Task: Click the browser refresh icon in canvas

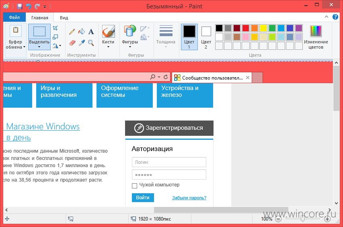Action: (x=166, y=77)
